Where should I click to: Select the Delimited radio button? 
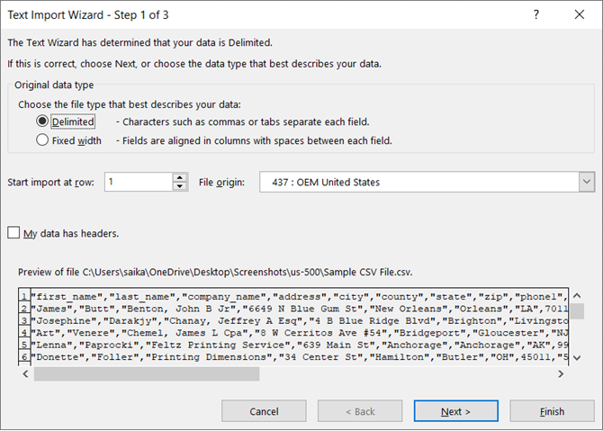click(x=42, y=121)
